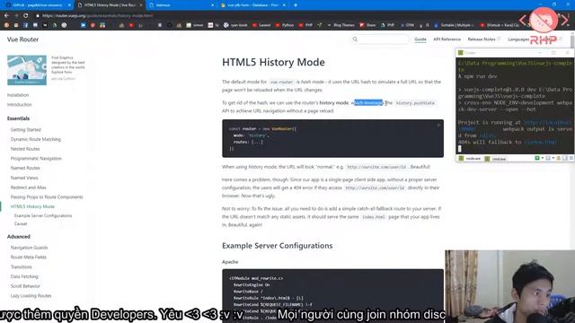Open the Blog Themes bookmark
575x323 pixels.
point(341,25)
